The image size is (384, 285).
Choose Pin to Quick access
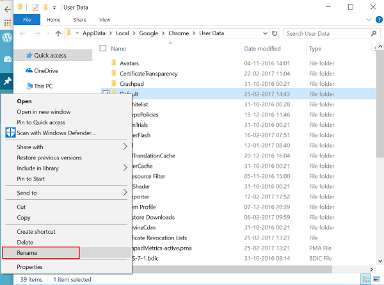click(41, 122)
